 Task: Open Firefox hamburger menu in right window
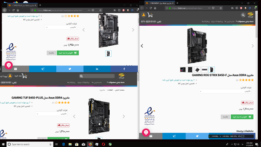255,8
